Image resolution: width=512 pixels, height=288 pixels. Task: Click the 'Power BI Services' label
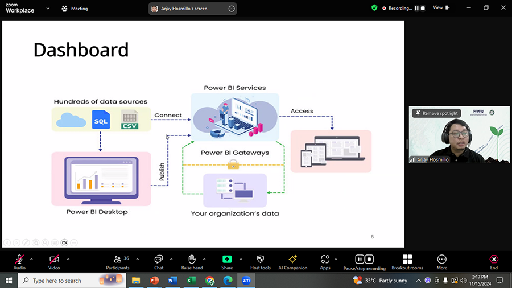point(235,88)
